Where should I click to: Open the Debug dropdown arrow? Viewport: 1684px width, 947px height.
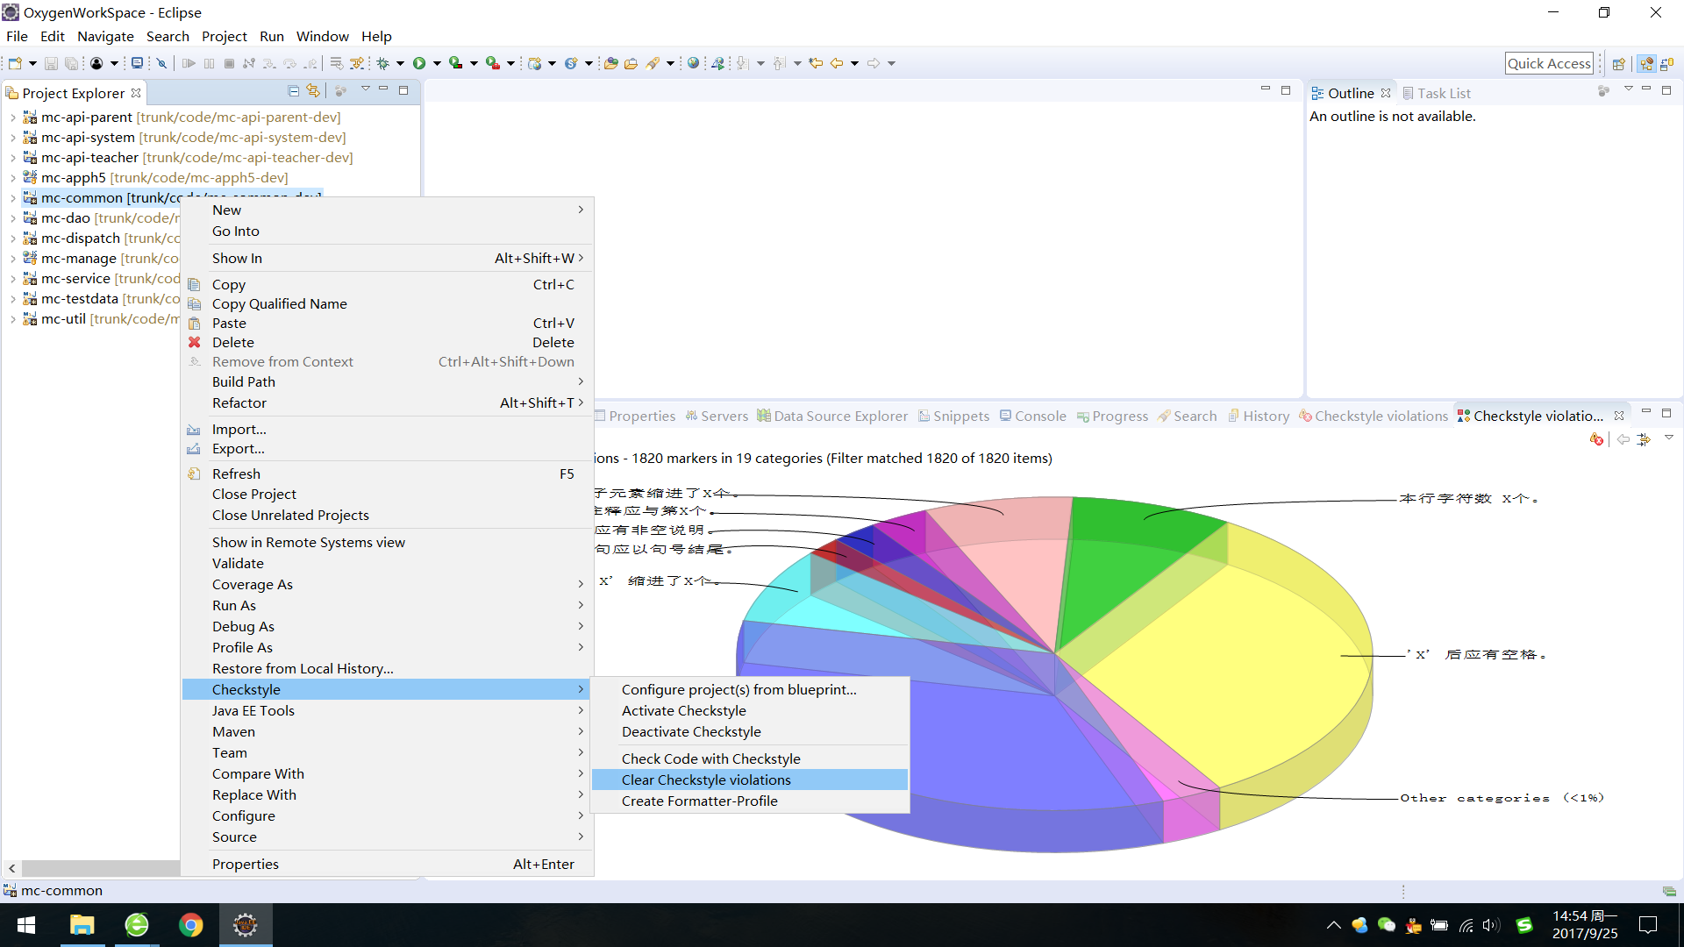coord(400,63)
